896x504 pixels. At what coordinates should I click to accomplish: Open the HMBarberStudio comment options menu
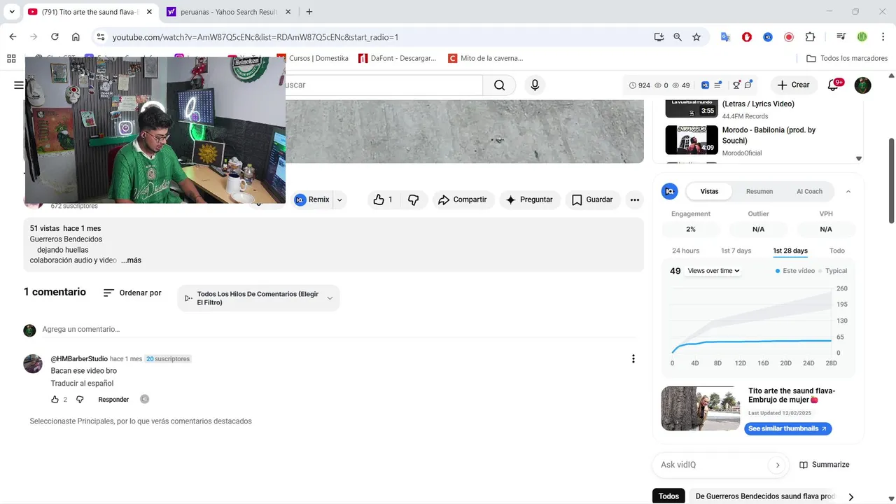pyautogui.click(x=633, y=359)
